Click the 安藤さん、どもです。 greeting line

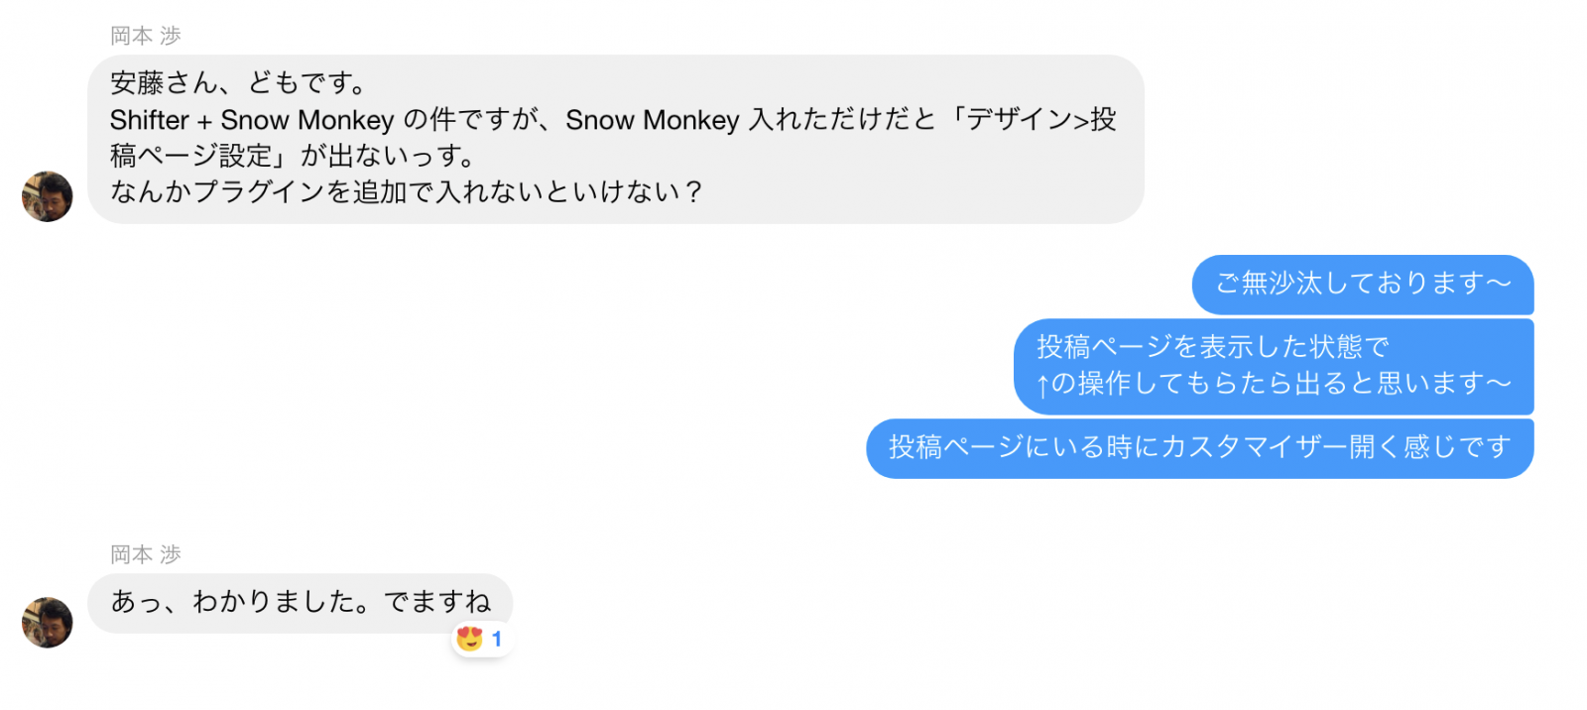click(238, 83)
